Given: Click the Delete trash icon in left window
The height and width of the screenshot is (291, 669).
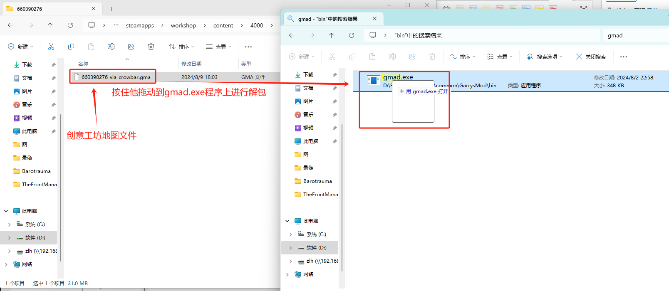Looking at the screenshot, I should (151, 47).
